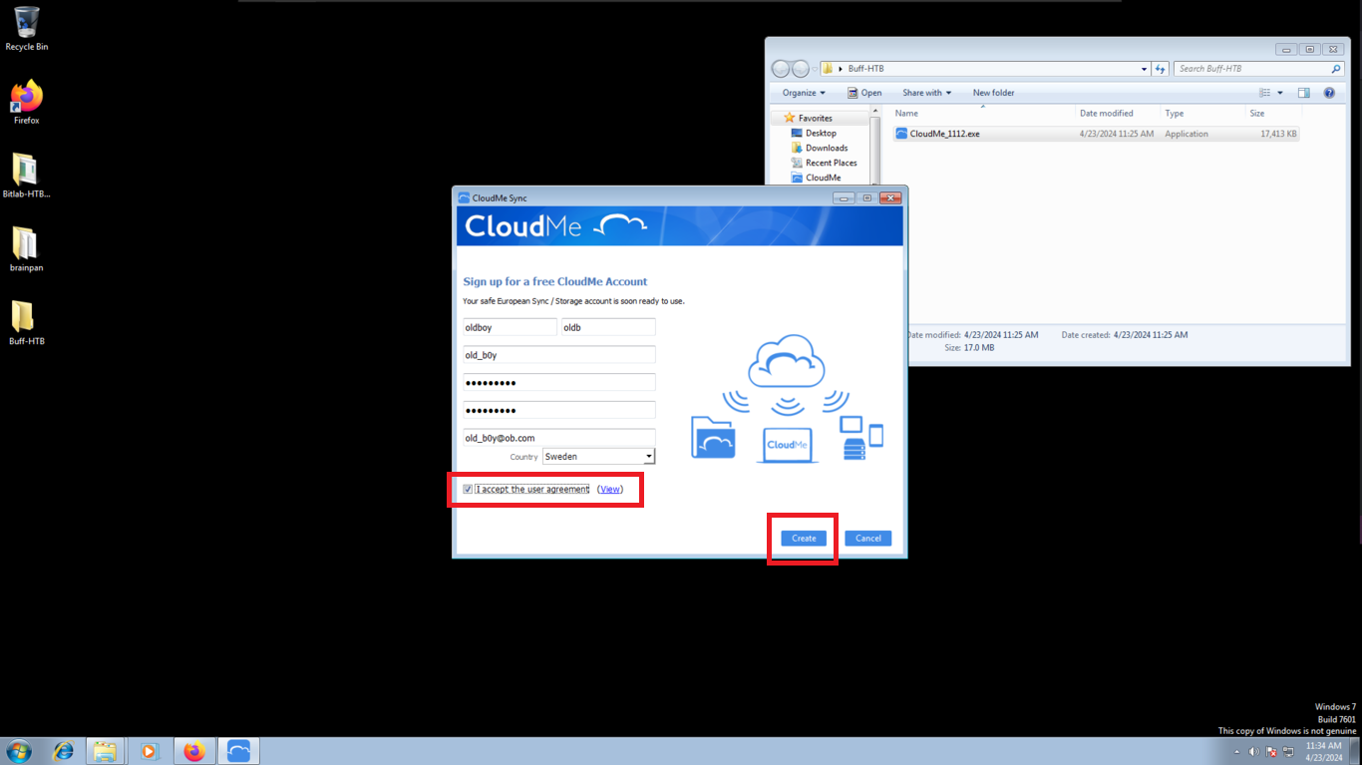Expand the address bar history dropdown
This screenshot has height=765, width=1362.
pyautogui.click(x=1144, y=69)
